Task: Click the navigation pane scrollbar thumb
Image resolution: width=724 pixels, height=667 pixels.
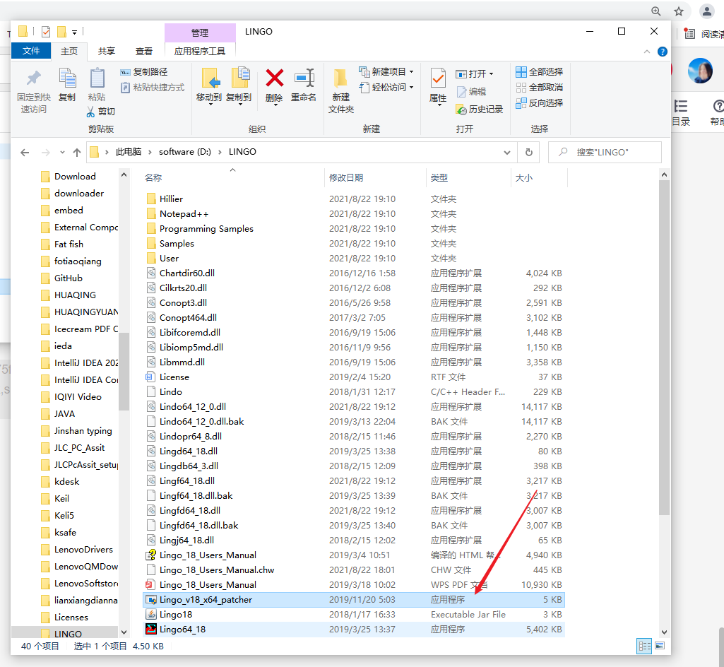Action: tap(124, 372)
